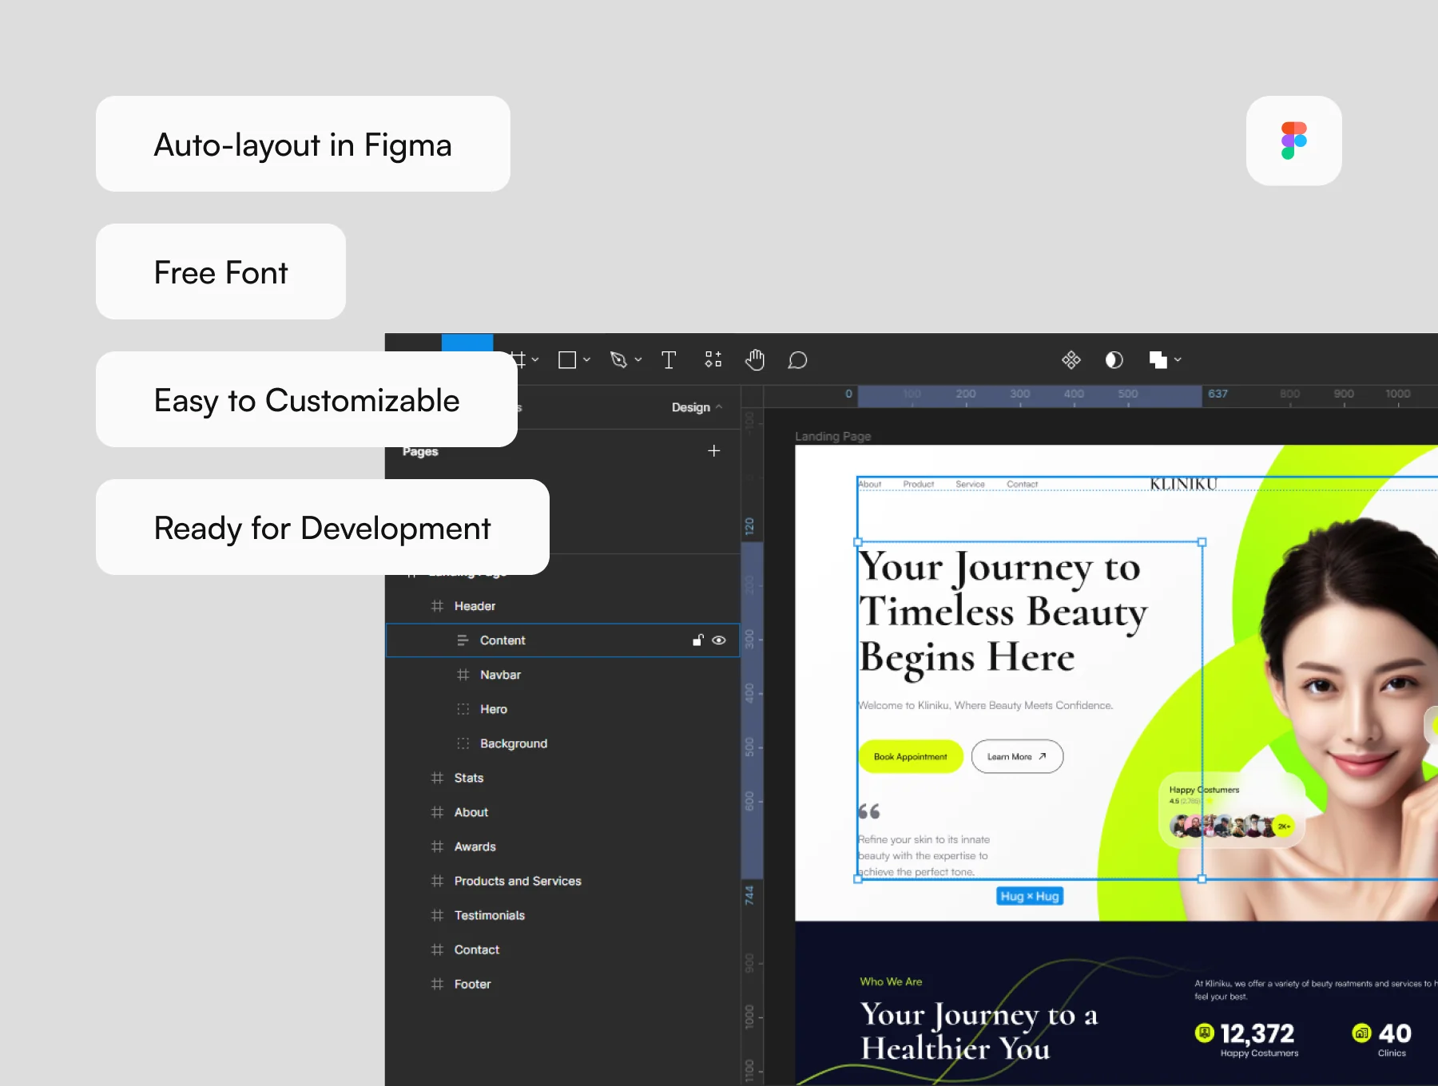Click the About link in page navbar

(x=869, y=484)
